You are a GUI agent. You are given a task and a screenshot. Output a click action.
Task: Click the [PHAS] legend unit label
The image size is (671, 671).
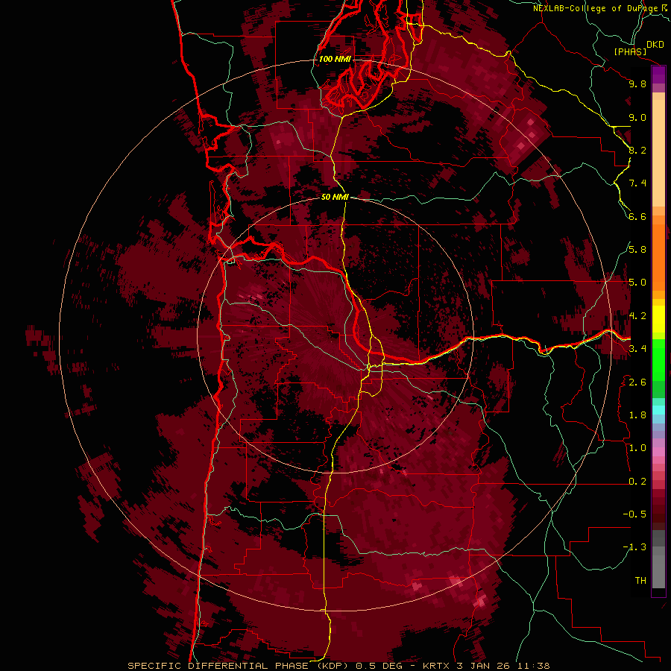(629, 51)
